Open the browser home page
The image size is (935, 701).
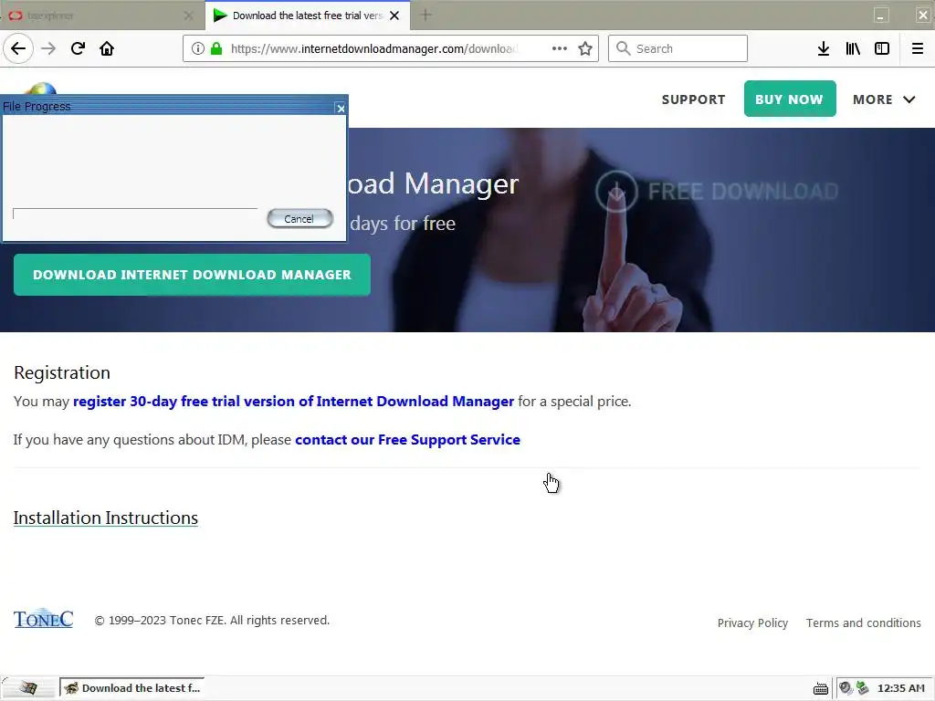107,48
